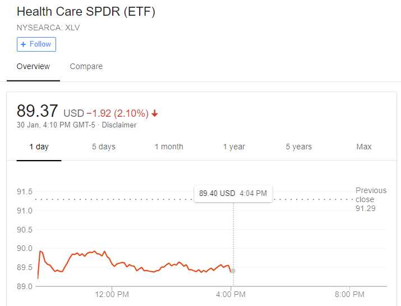Switch to the Compare tab
This screenshot has width=401, height=306.
tap(86, 67)
